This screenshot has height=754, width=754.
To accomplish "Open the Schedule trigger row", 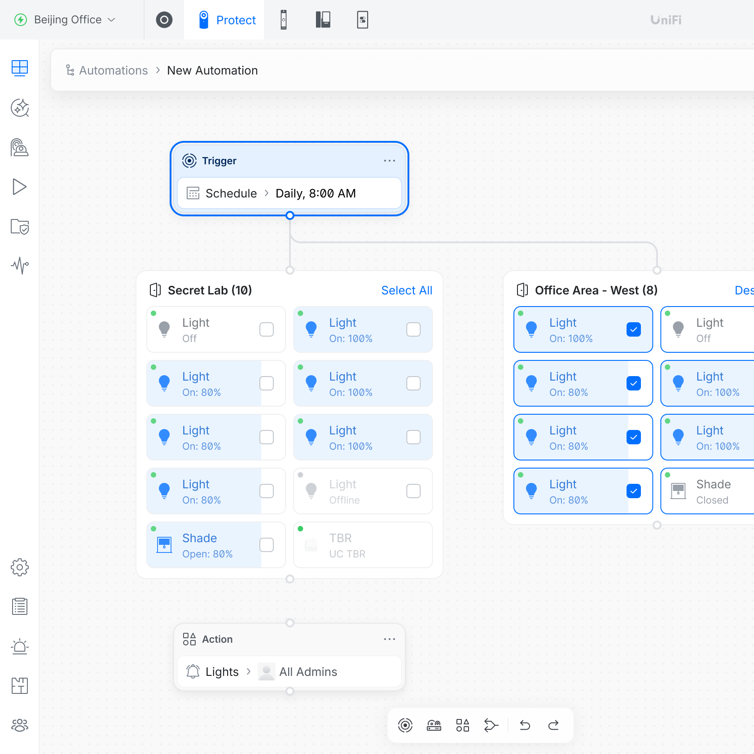I will click(x=289, y=193).
